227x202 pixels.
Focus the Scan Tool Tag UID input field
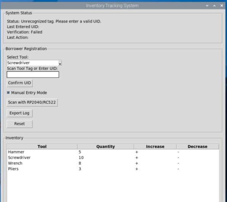pyautogui.click(x=33, y=75)
